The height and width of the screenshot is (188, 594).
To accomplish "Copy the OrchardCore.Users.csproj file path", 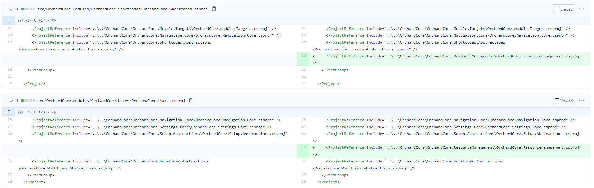I will pos(191,100).
